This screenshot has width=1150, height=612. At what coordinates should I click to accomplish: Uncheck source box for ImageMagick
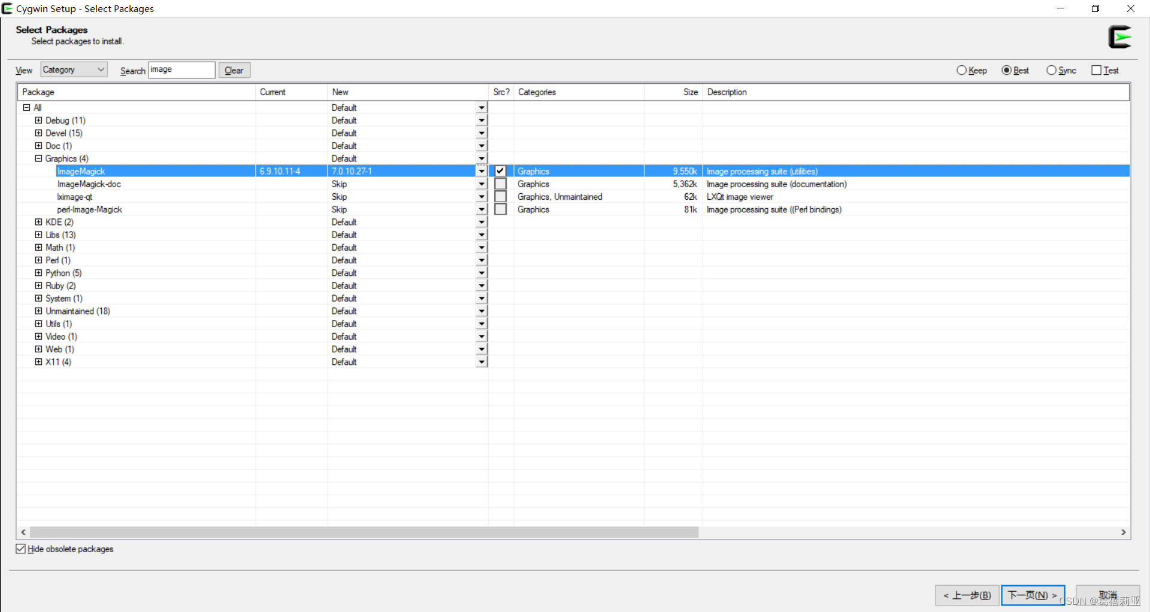click(x=501, y=171)
